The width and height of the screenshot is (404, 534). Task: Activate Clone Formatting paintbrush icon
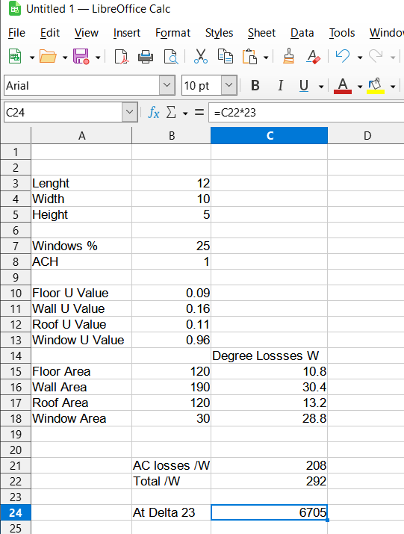click(288, 56)
